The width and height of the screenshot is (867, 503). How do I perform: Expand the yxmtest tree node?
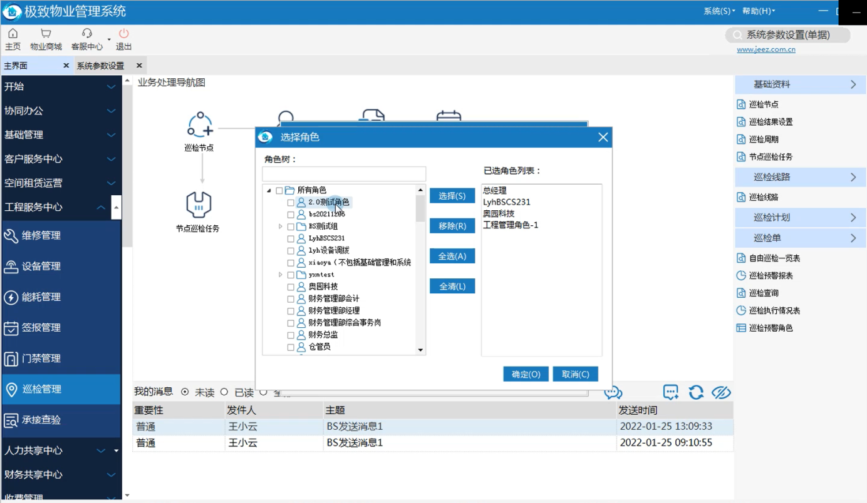tap(280, 275)
